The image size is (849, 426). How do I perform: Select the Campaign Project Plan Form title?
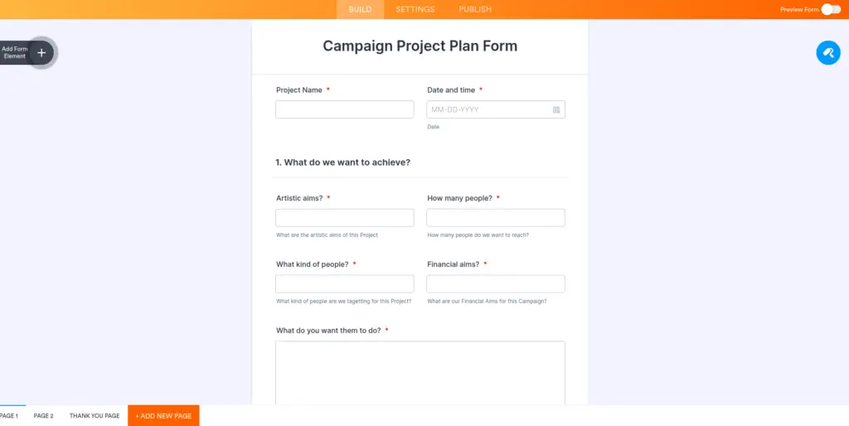(420, 46)
